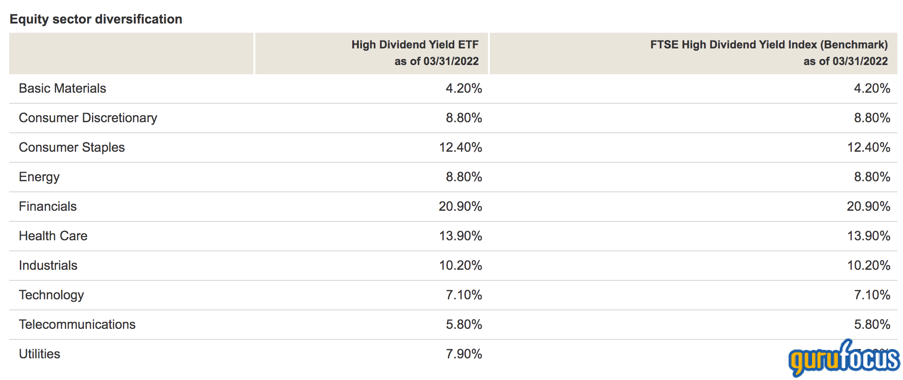Select the Industrials row label
903x380 pixels.
[48, 266]
